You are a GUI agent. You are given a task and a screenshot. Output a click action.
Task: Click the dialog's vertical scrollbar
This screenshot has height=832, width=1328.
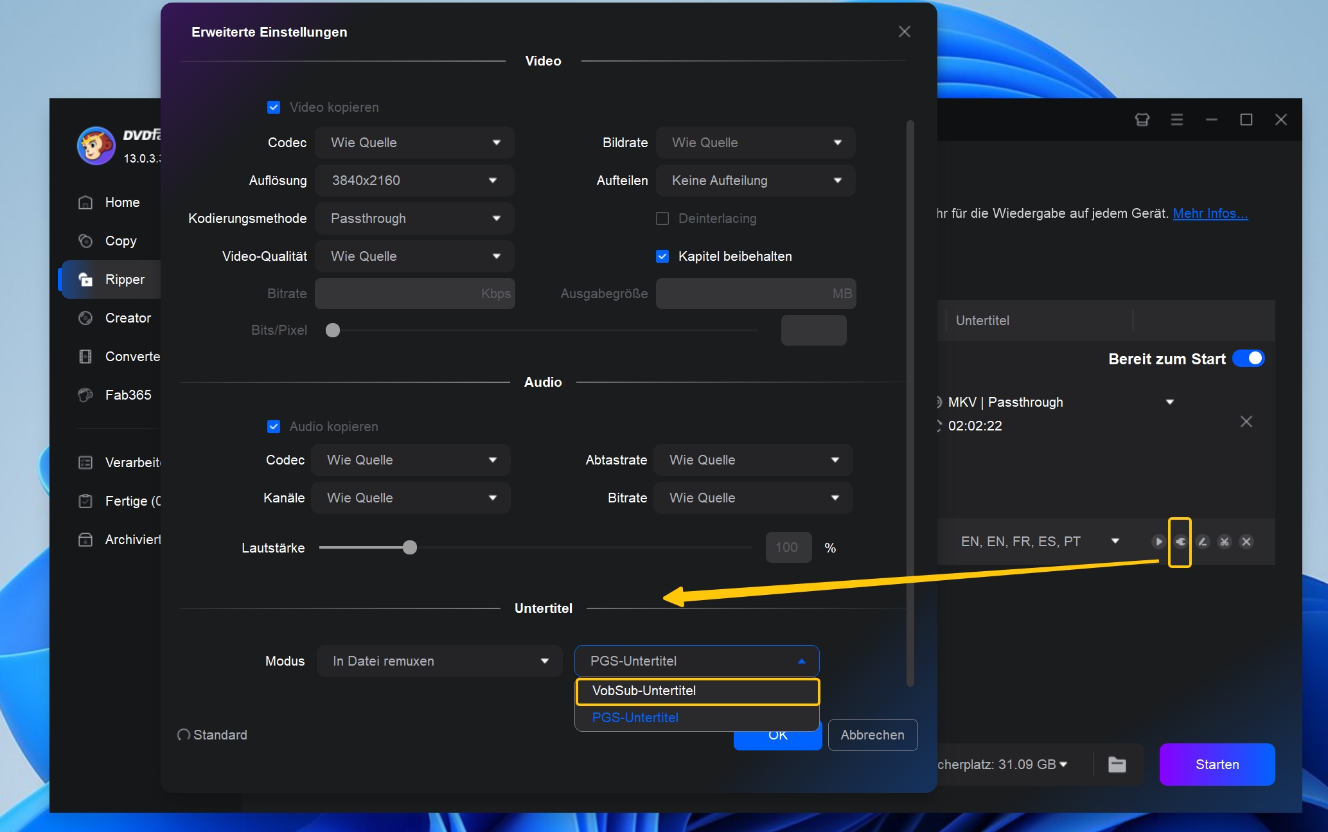point(910,403)
